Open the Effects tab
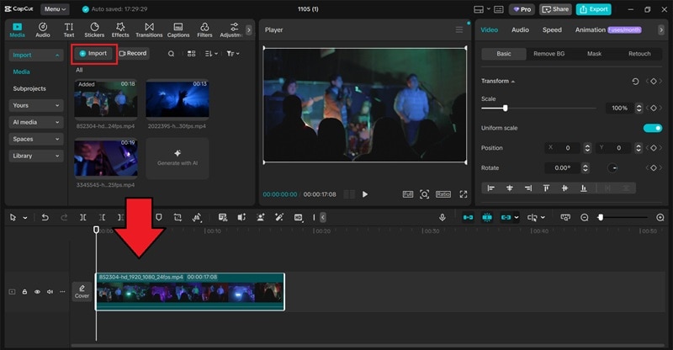The width and height of the screenshot is (673, 350). click(120, 30)
